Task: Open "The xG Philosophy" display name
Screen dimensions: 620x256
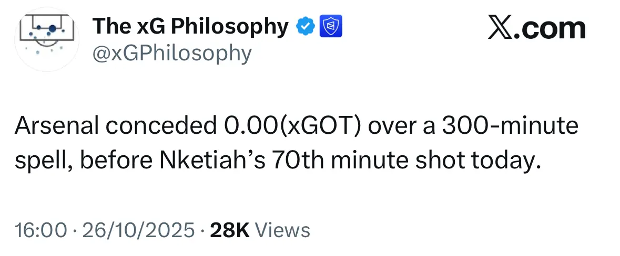Action: pos(190,26)
